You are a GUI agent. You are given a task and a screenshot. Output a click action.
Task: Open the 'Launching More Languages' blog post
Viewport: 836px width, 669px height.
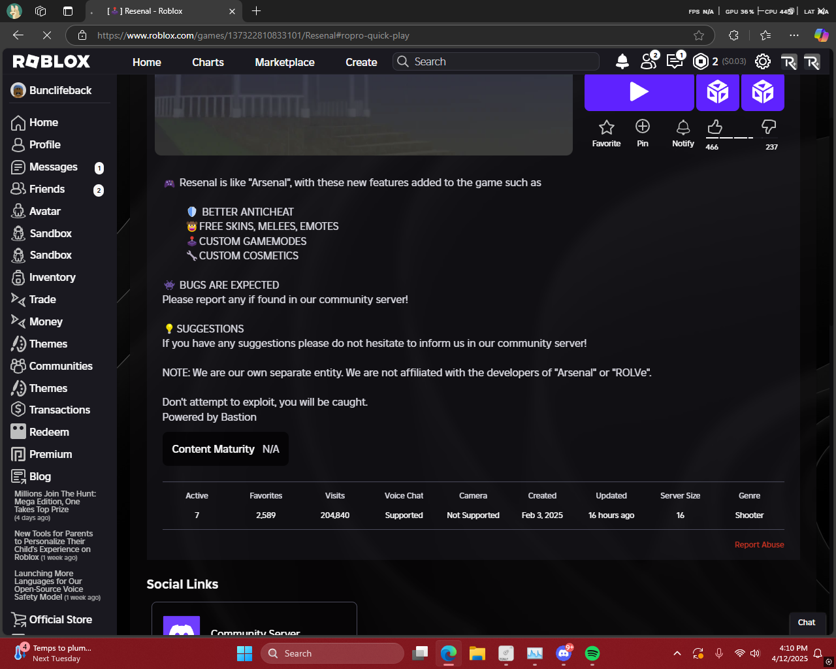tap(57, 585)
